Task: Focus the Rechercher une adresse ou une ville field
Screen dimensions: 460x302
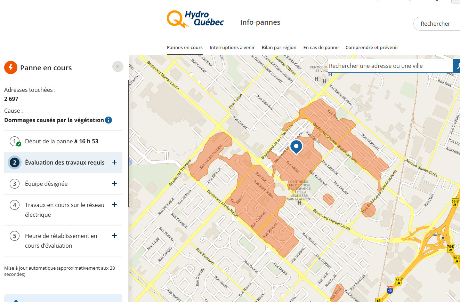Action: (389, 66)
